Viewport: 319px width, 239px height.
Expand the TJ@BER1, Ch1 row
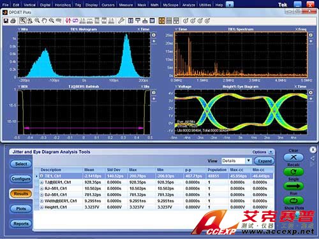coord(41,182)
